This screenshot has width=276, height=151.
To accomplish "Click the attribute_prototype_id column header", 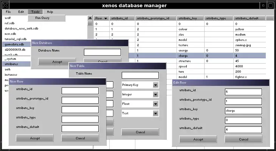I will (x=156, y=18).
